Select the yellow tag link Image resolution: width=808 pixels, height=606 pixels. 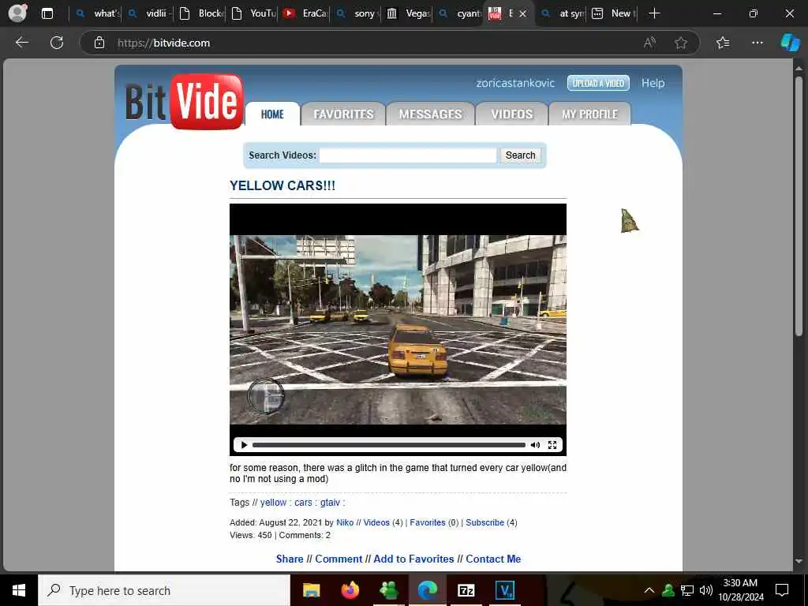click(273, 503)
